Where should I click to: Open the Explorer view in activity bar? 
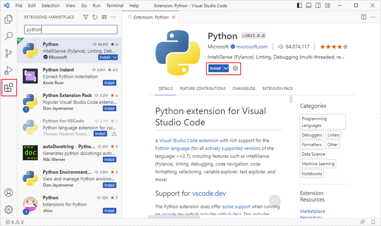8,19
